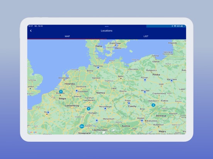Open the cluster of 4 near Stuttgart

(88, 109)
